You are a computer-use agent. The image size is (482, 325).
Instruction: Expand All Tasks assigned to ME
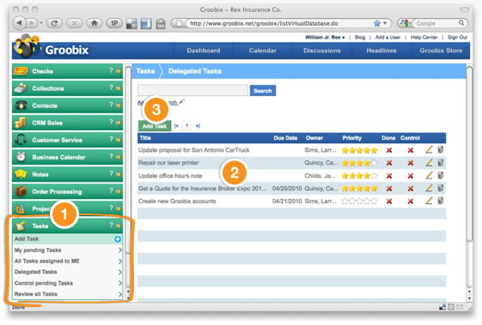[120, 262]
